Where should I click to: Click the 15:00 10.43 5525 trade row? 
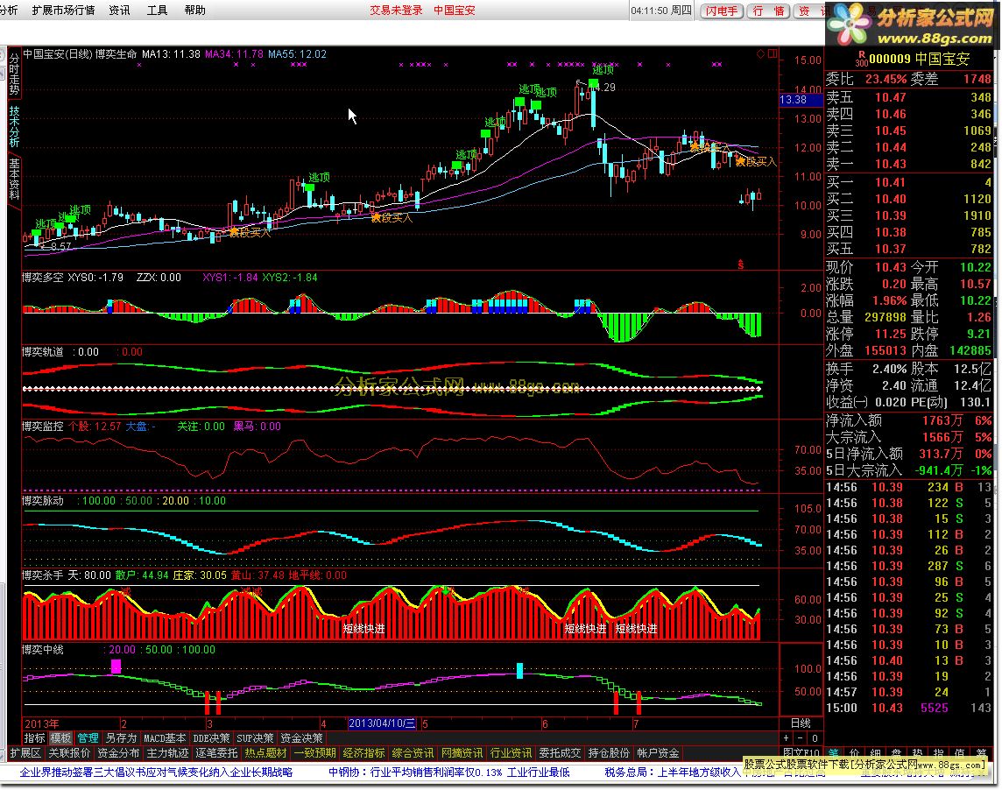(x=908, y=708)
